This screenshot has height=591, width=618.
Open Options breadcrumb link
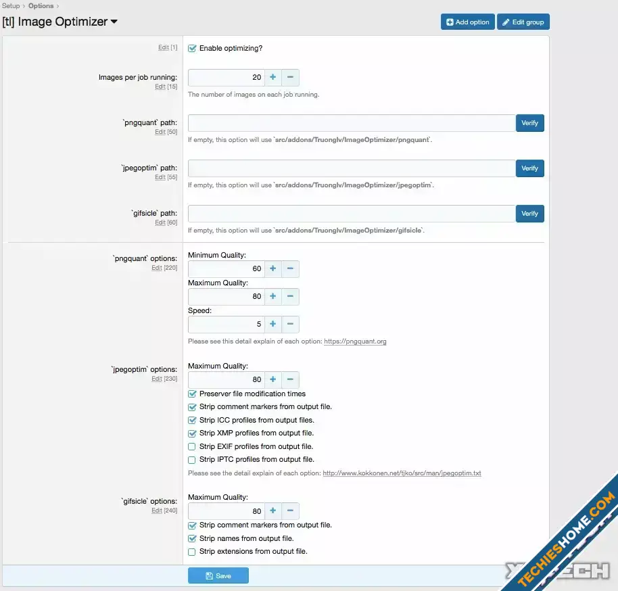coord(41,5)
